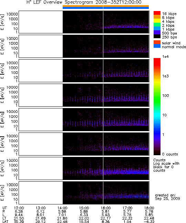
Task: Click the L value '7.01'
Action: [62, 215]
